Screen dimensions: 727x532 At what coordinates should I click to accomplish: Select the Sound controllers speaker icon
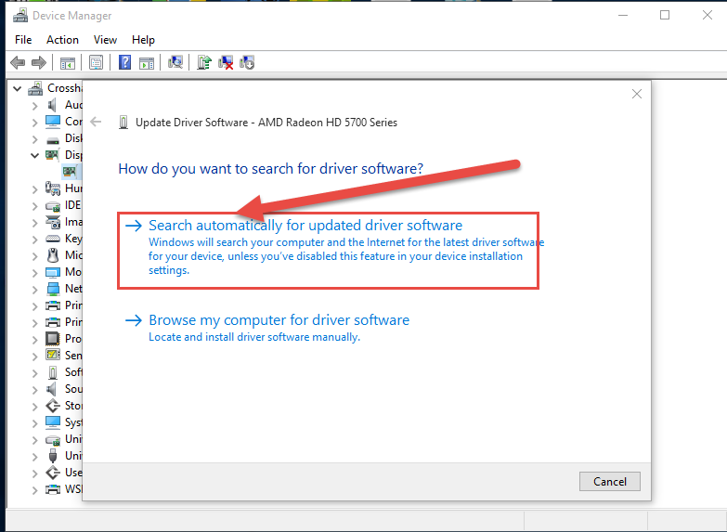[52, 389]
